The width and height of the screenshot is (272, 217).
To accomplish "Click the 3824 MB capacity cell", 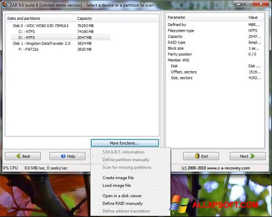I will coord(84,44).
